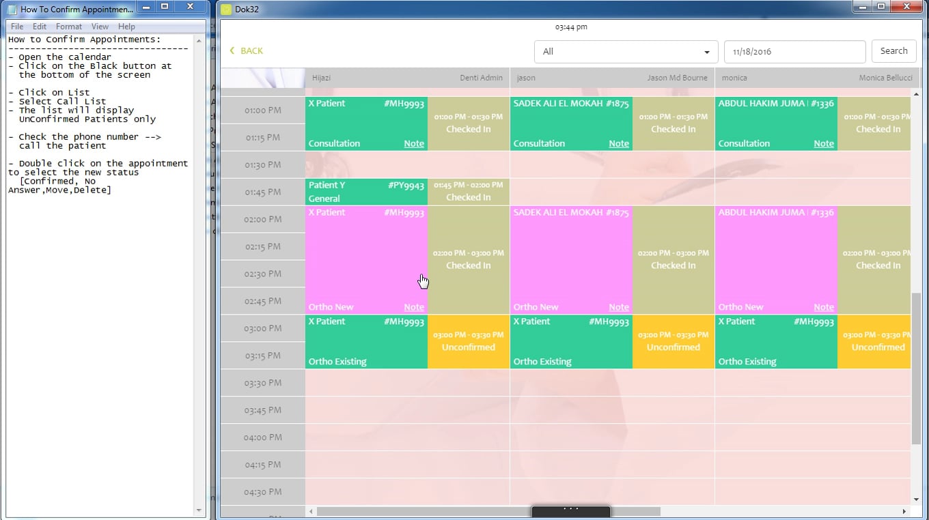Screen dimensions: 929x520
Task: Click monica 03:00 PM Unconfirmed status
Action: click(874, 342)
